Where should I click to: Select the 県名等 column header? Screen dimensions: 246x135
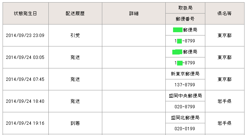(x=225, y=13)
